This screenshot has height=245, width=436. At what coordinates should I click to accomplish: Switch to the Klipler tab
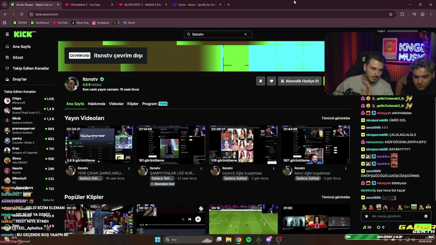pos(133,104)
